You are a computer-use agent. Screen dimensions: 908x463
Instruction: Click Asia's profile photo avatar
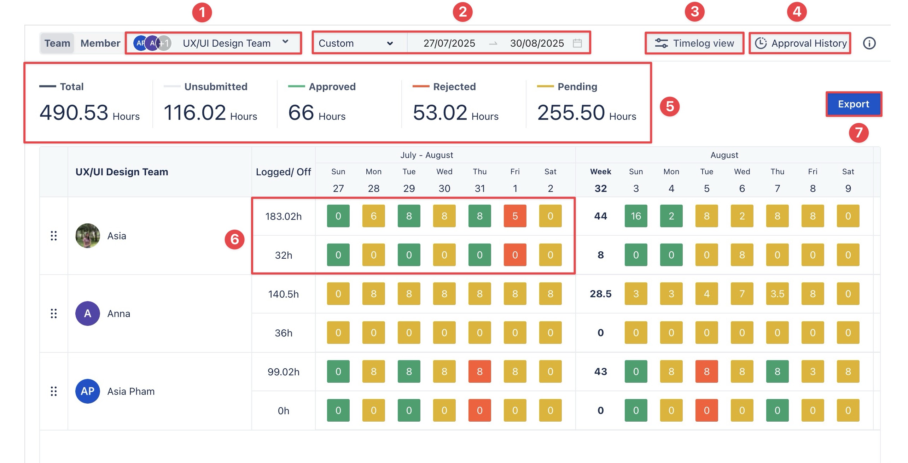pyautogui.click(x=88, y=236)
